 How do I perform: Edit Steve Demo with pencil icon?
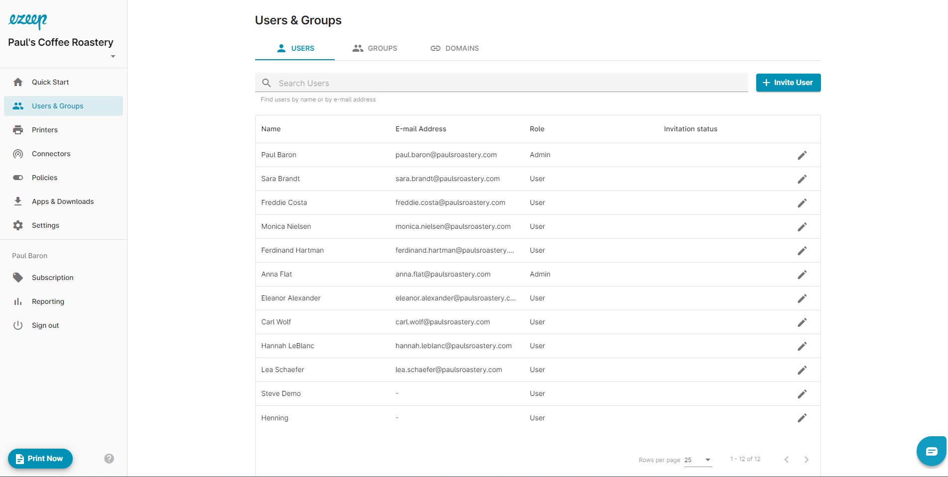click(x=802, y=394)
